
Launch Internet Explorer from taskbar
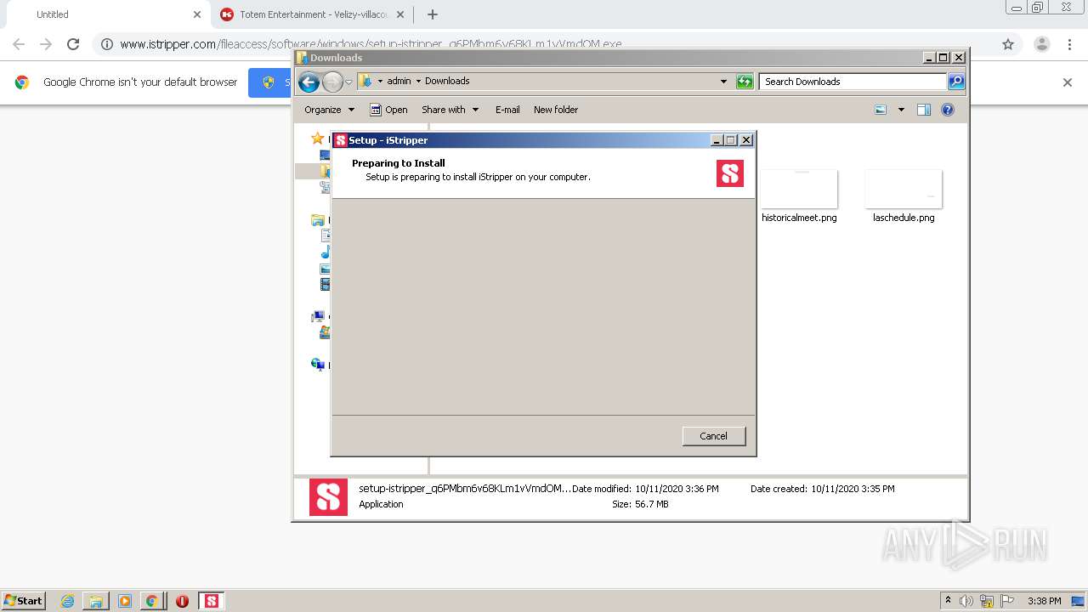[x=67, y=601]
